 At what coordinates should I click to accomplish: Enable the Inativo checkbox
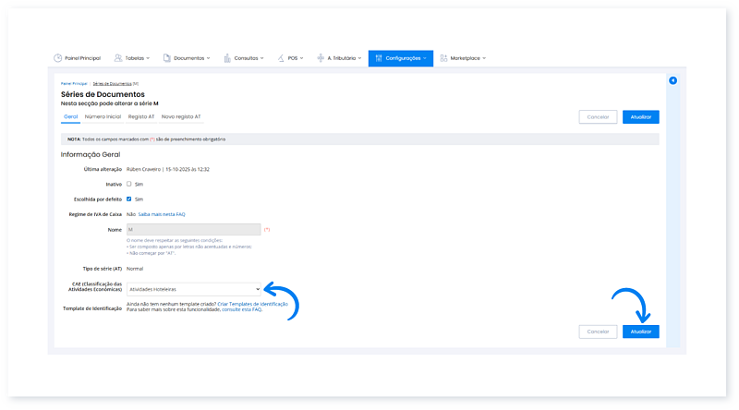pos(129,184)
